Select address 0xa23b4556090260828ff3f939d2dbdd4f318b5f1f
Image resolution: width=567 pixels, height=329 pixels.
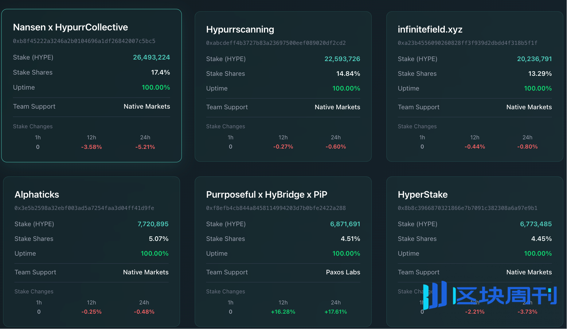coord(467,43)
